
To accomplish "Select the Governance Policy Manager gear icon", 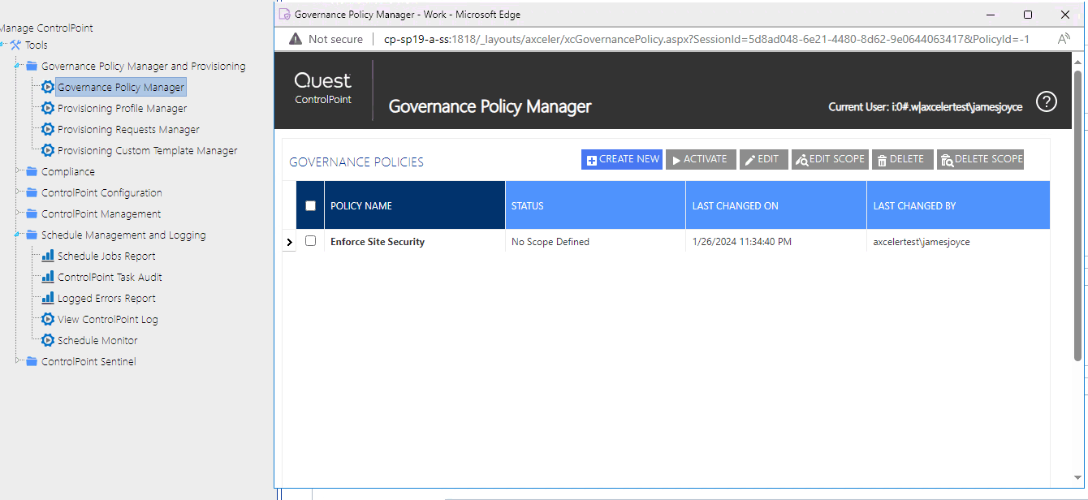I will click(x=46, y=87).
